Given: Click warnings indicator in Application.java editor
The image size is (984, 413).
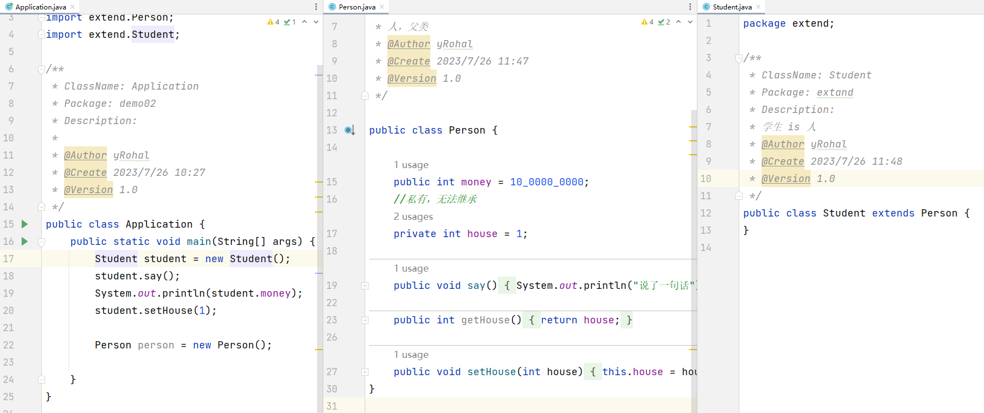Looking at the screenshot, I should pos(273,22).
